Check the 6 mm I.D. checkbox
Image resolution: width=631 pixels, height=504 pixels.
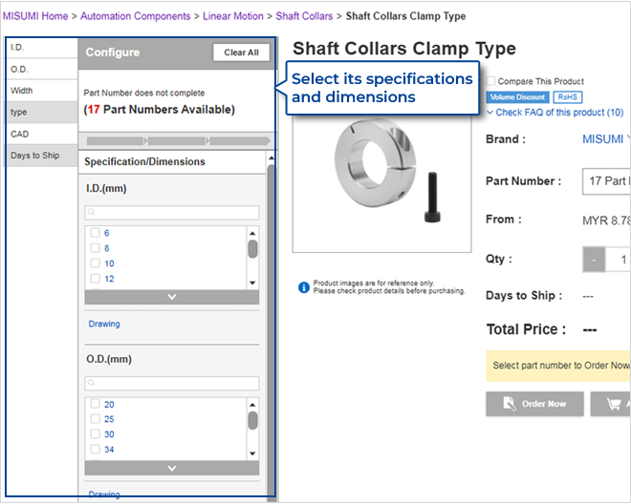point(95,233)
